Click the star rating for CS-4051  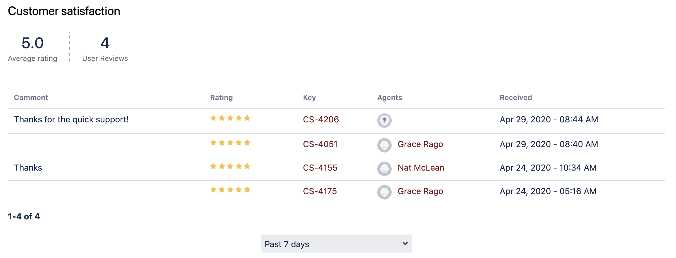point(230,143)
